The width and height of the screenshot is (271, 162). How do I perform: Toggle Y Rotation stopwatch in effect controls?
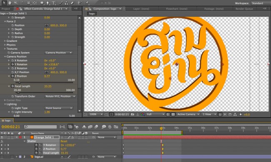[13, 64]
